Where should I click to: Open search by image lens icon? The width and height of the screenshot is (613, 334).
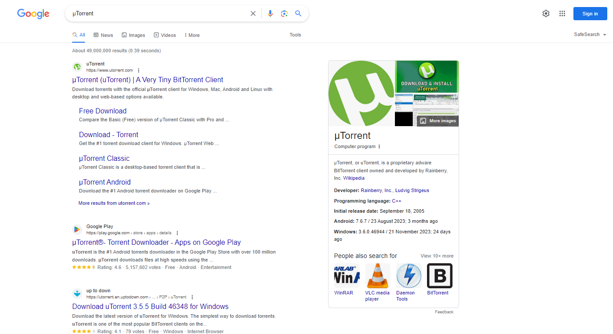click(x=284, y=14)
